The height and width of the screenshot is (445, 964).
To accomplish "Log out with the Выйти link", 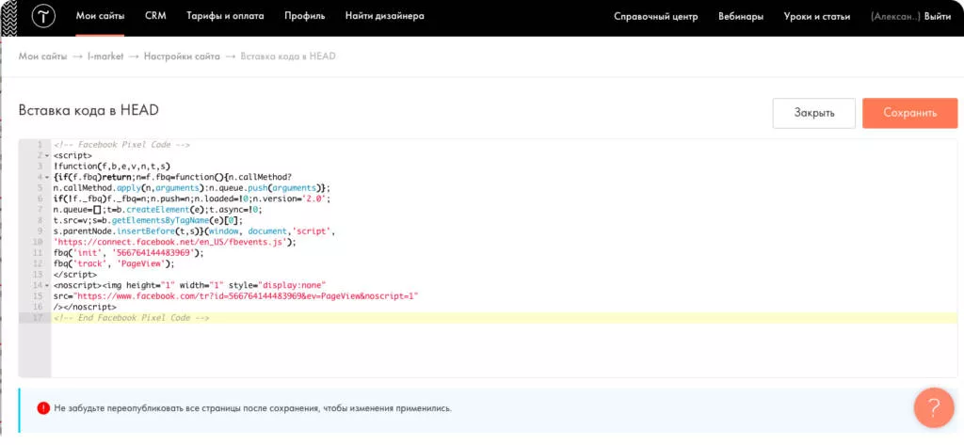I will [938, 17].
